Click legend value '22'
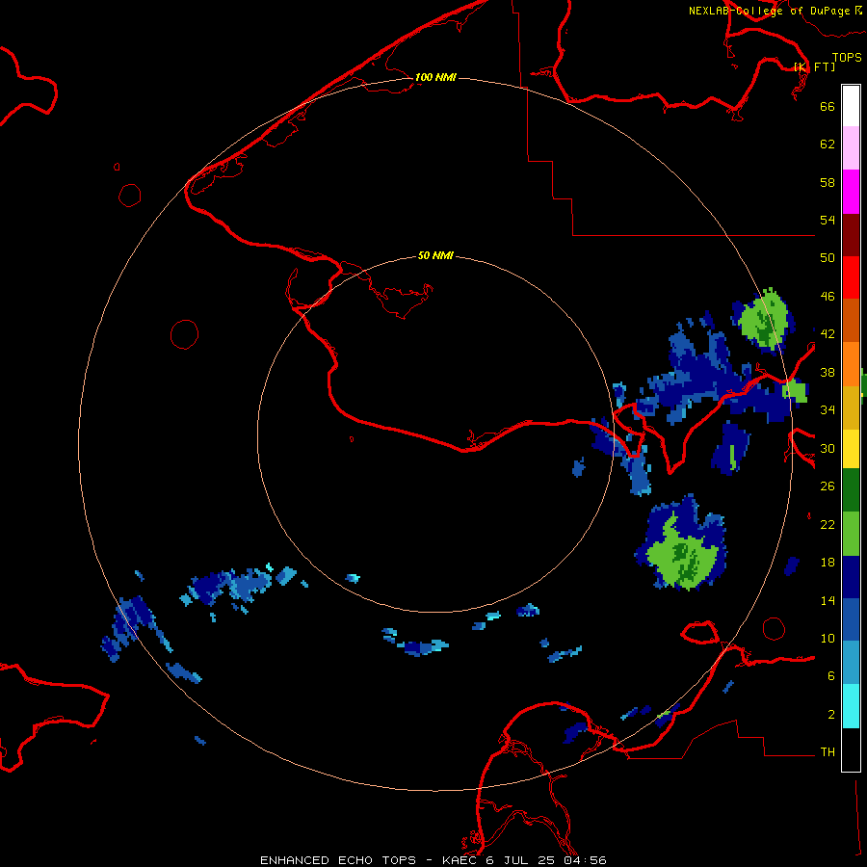Screen dimensions: 867x867 [x=828, y=525]
